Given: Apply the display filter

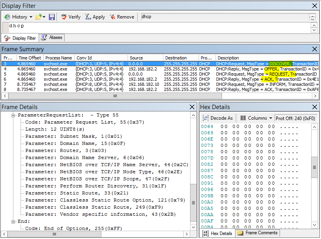Looking at the screenshot, I should pyautogui.click(x=95, y=17).
